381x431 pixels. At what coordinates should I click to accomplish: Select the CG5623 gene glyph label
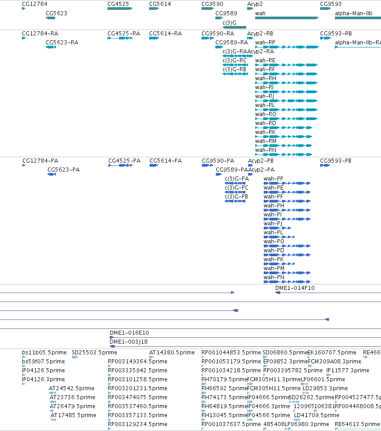56,13
